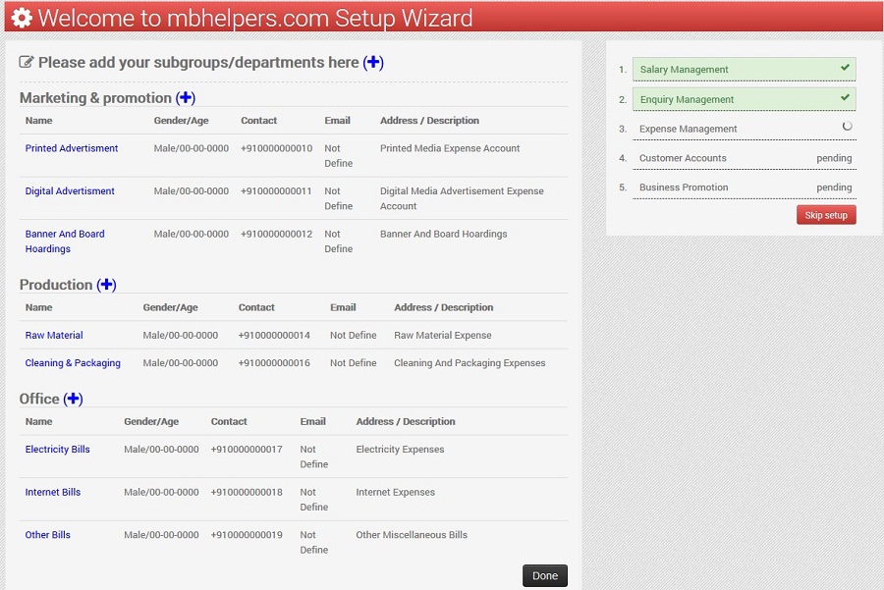Click the Done button

pos(544,576)
